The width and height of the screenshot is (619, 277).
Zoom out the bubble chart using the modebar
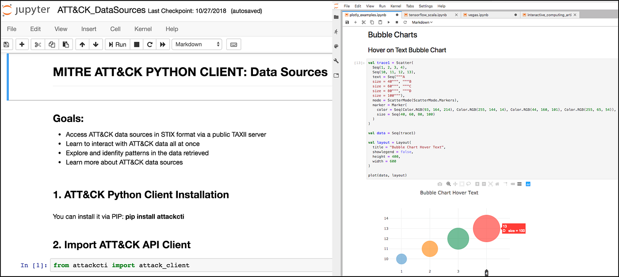coord(484,184)
